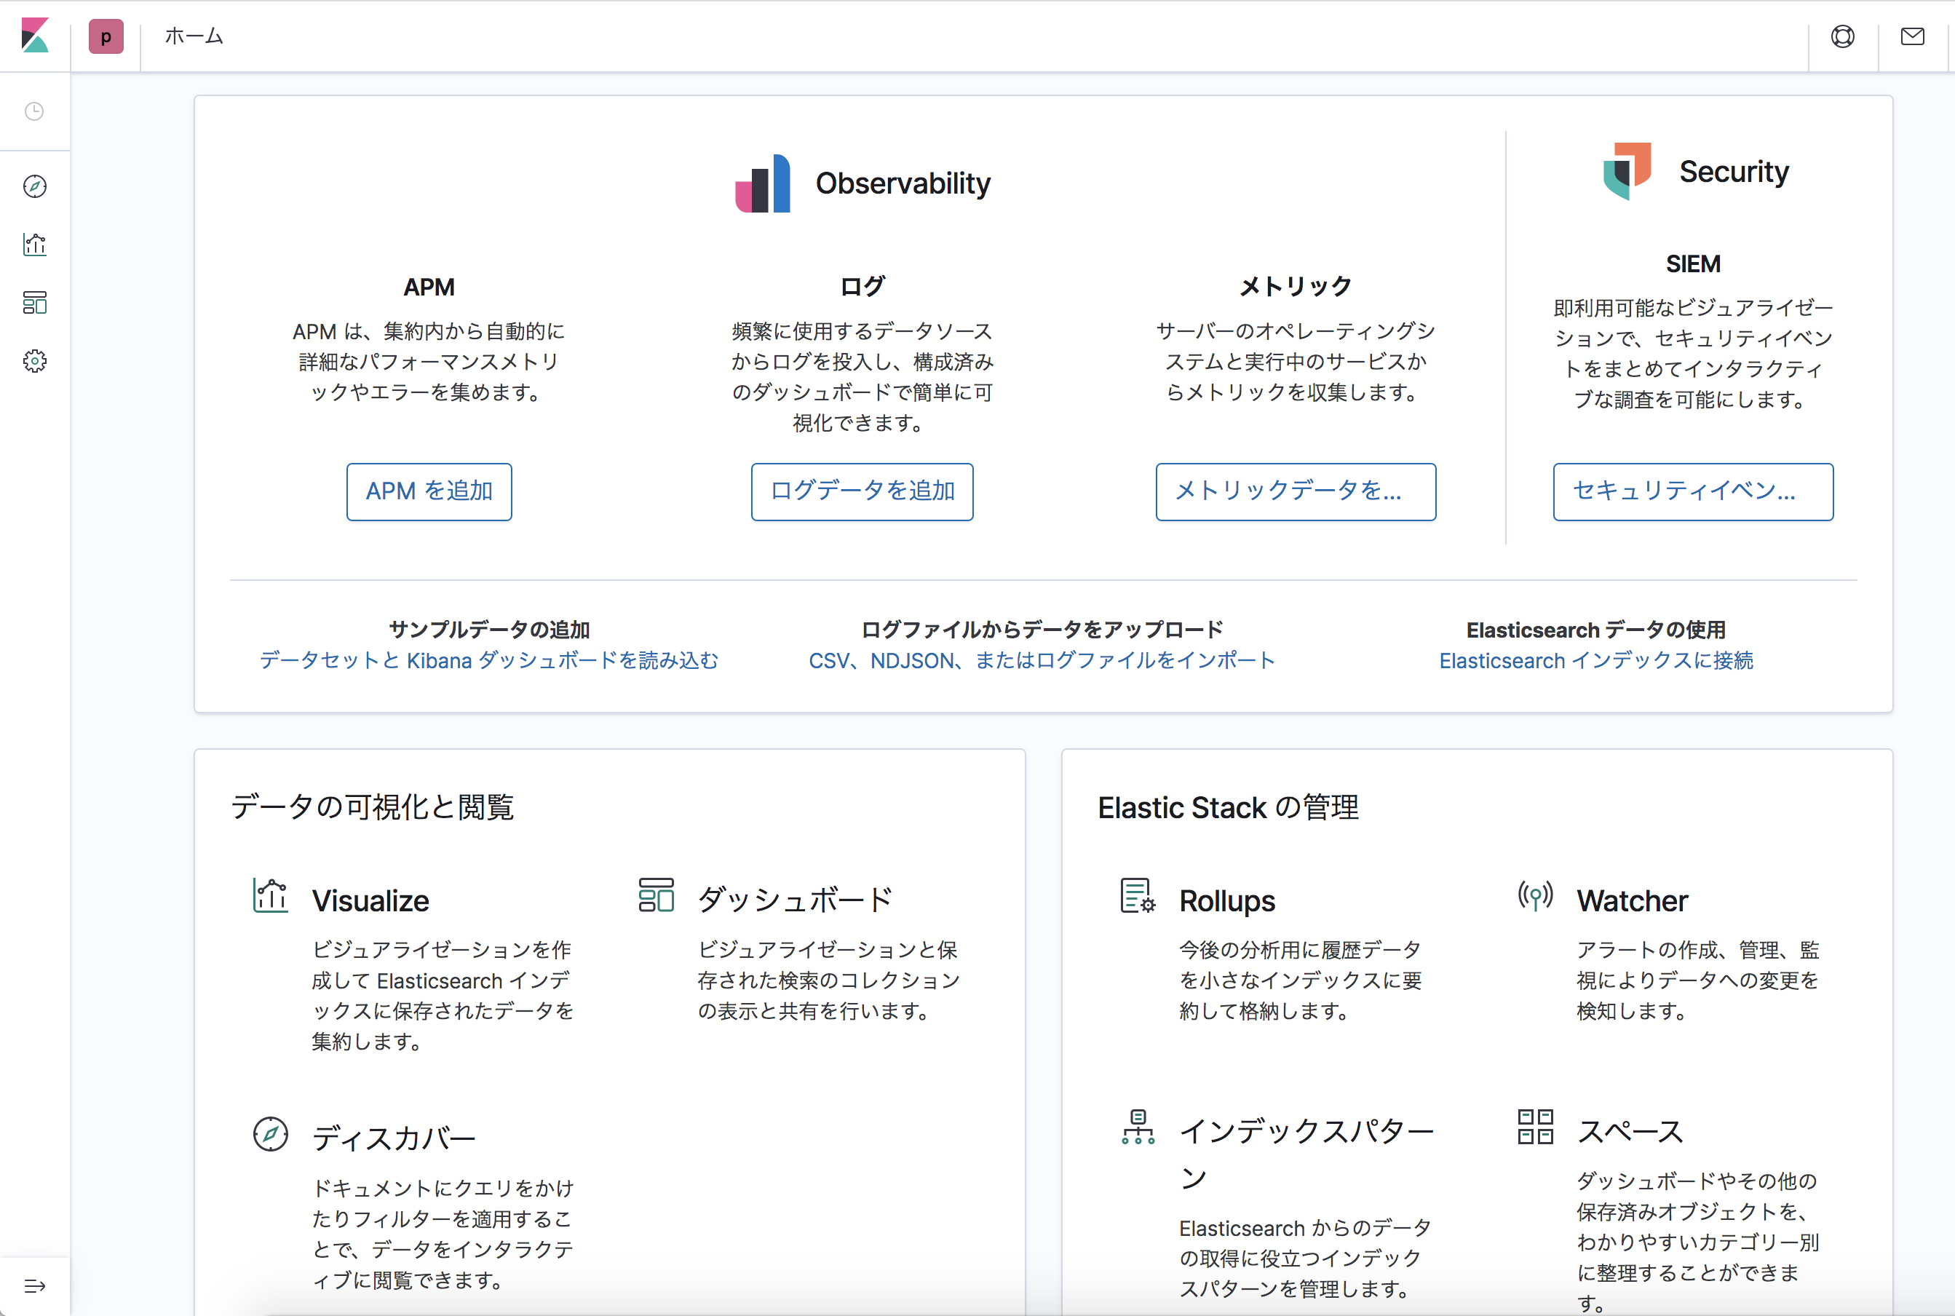Viewport: 1955px width, 1316px height.
Task: Click the Kibana logo in top bar
Action: [35, 36]
